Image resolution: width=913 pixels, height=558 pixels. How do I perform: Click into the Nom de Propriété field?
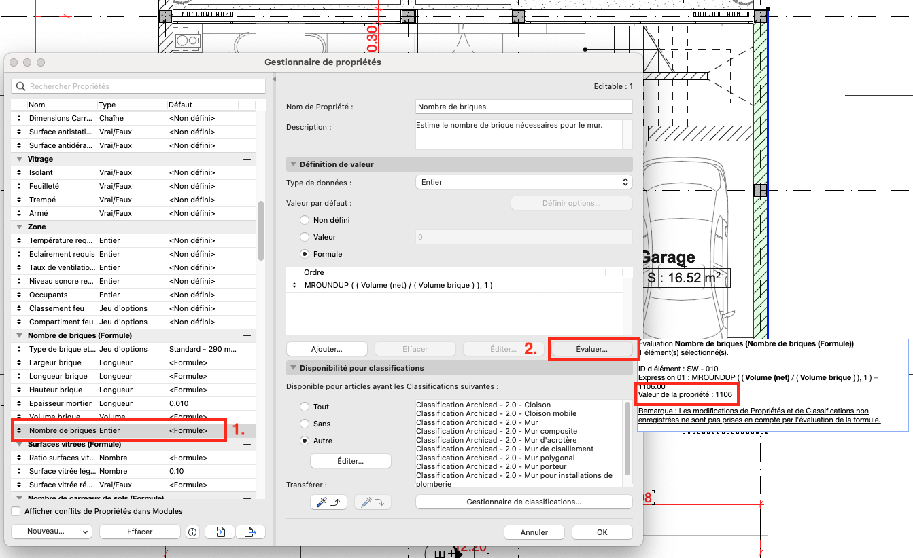(x=523, y=107)
